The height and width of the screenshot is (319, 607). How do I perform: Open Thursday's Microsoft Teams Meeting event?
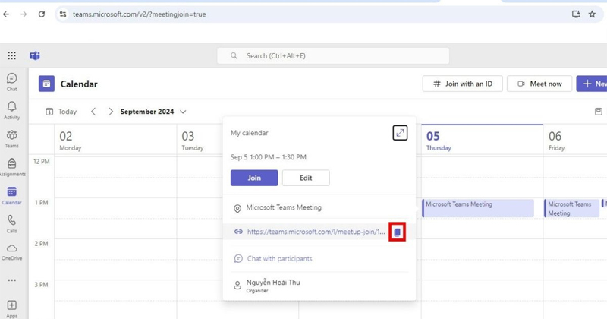point(478,208)
